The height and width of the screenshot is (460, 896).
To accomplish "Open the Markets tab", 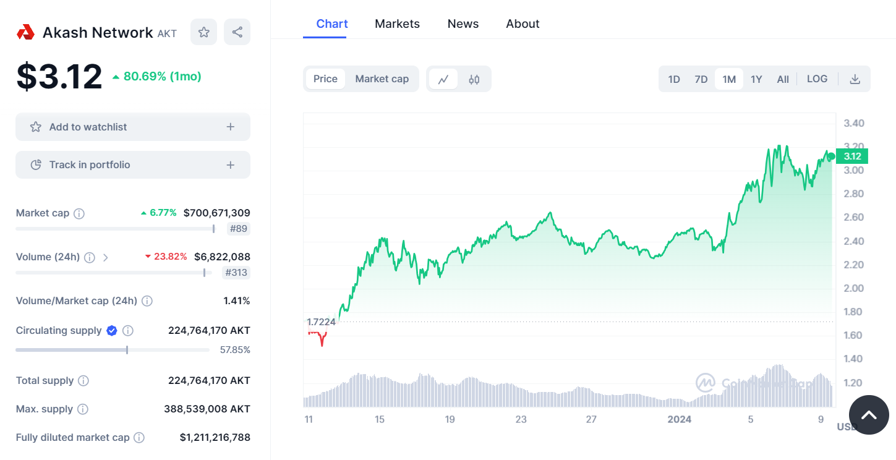I will pos(397,23).
